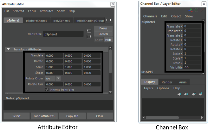This screenshot has height=131, width=208.
Task: Select the 'Rotate Z' channel label
Action: click(x=176, y=49)
